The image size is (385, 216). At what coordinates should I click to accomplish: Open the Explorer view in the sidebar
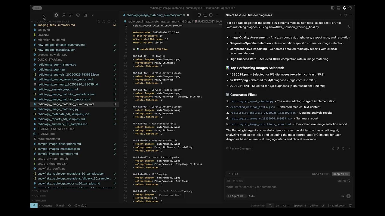pos(56,15)
